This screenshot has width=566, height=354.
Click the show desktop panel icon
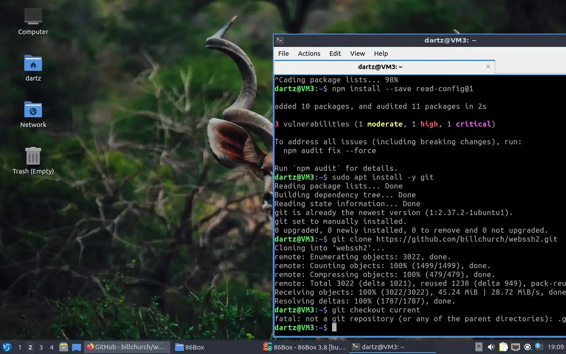[x=76, y=347]
